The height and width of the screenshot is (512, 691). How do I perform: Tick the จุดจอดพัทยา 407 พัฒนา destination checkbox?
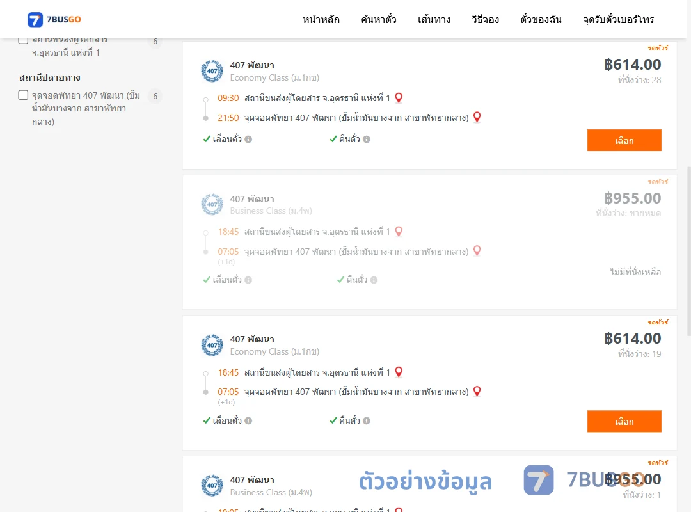24,95
